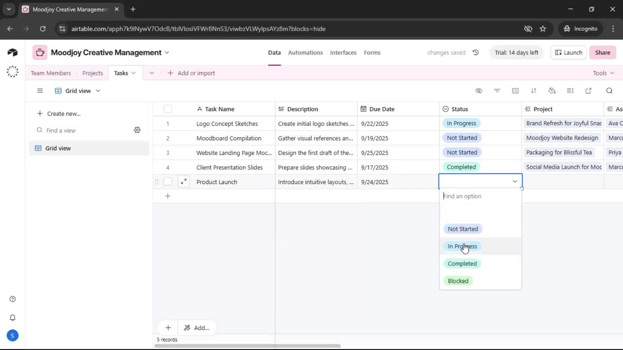This screenshot has width=623, height=350.
Task: Click the Launch button
Action: click(568, 52)
